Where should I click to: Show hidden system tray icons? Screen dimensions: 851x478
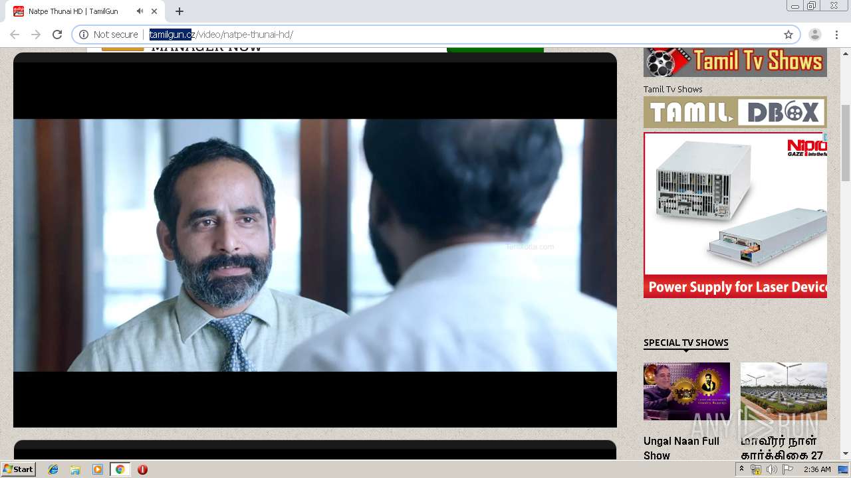[741, 469]
